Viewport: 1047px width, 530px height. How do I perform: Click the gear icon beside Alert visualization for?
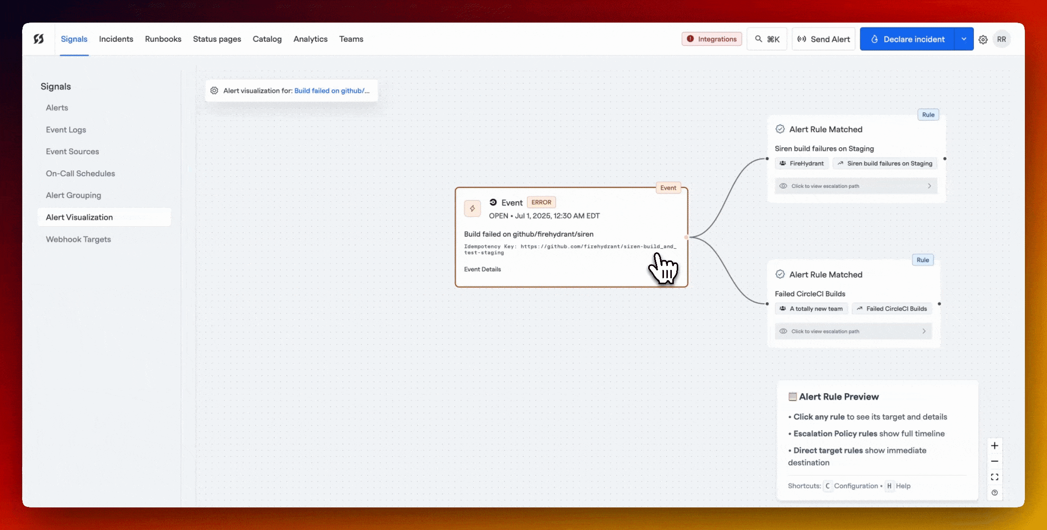click(214, 91)
